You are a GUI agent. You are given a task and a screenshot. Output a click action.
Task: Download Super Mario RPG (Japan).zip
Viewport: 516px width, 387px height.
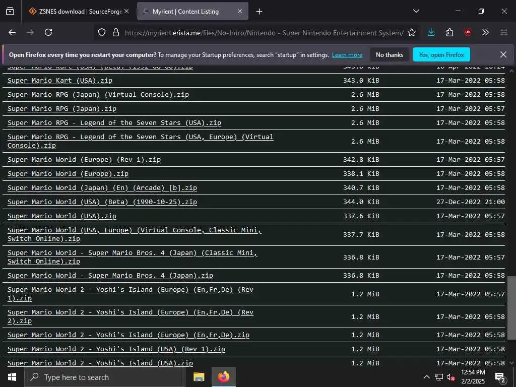click(62, 109)
